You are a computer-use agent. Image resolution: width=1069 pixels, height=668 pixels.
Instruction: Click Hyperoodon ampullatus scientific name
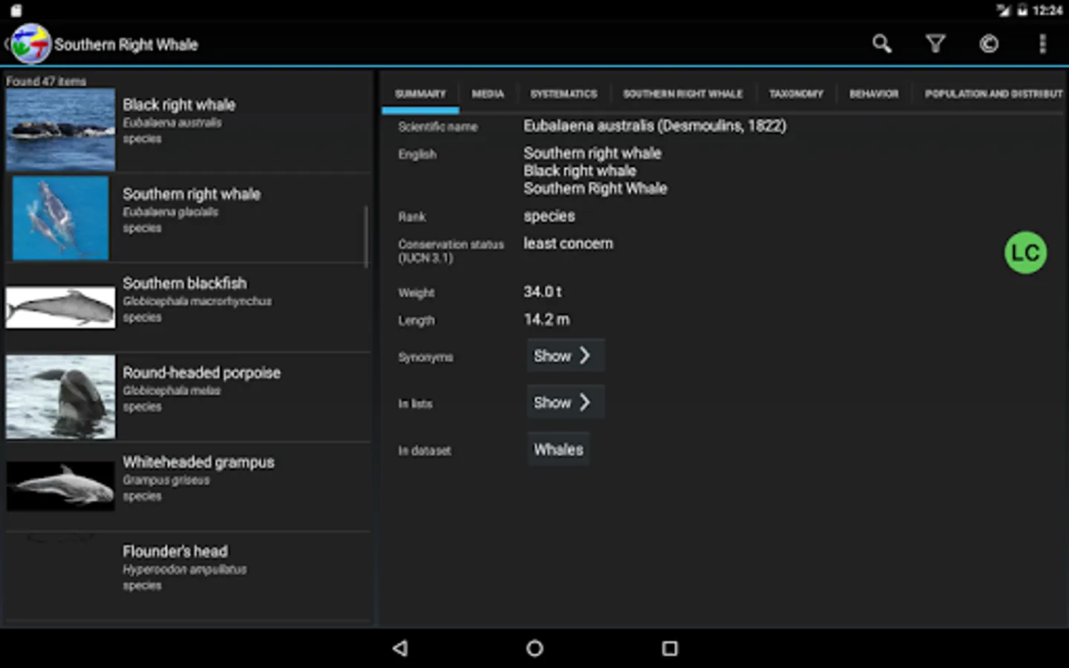pyautogui.click(x=184, y=569)
